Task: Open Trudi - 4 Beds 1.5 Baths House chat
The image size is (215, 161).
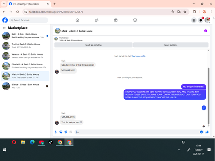Action: point(25,46)
